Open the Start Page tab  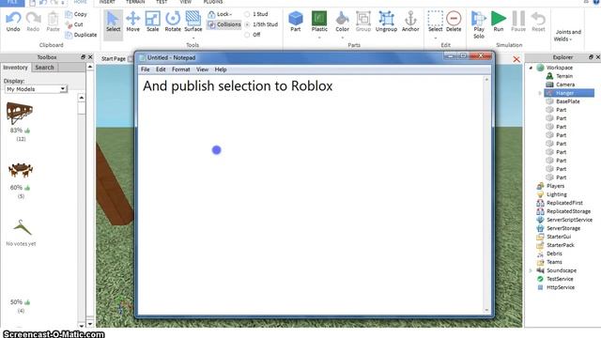pyautogui.click(x=114, y=58)
